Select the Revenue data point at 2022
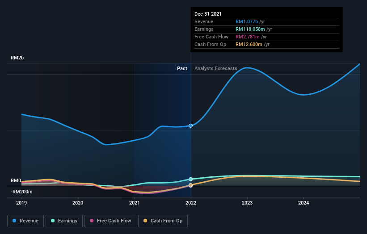Screen dimensions: 367x234 (x=191, y=126)
